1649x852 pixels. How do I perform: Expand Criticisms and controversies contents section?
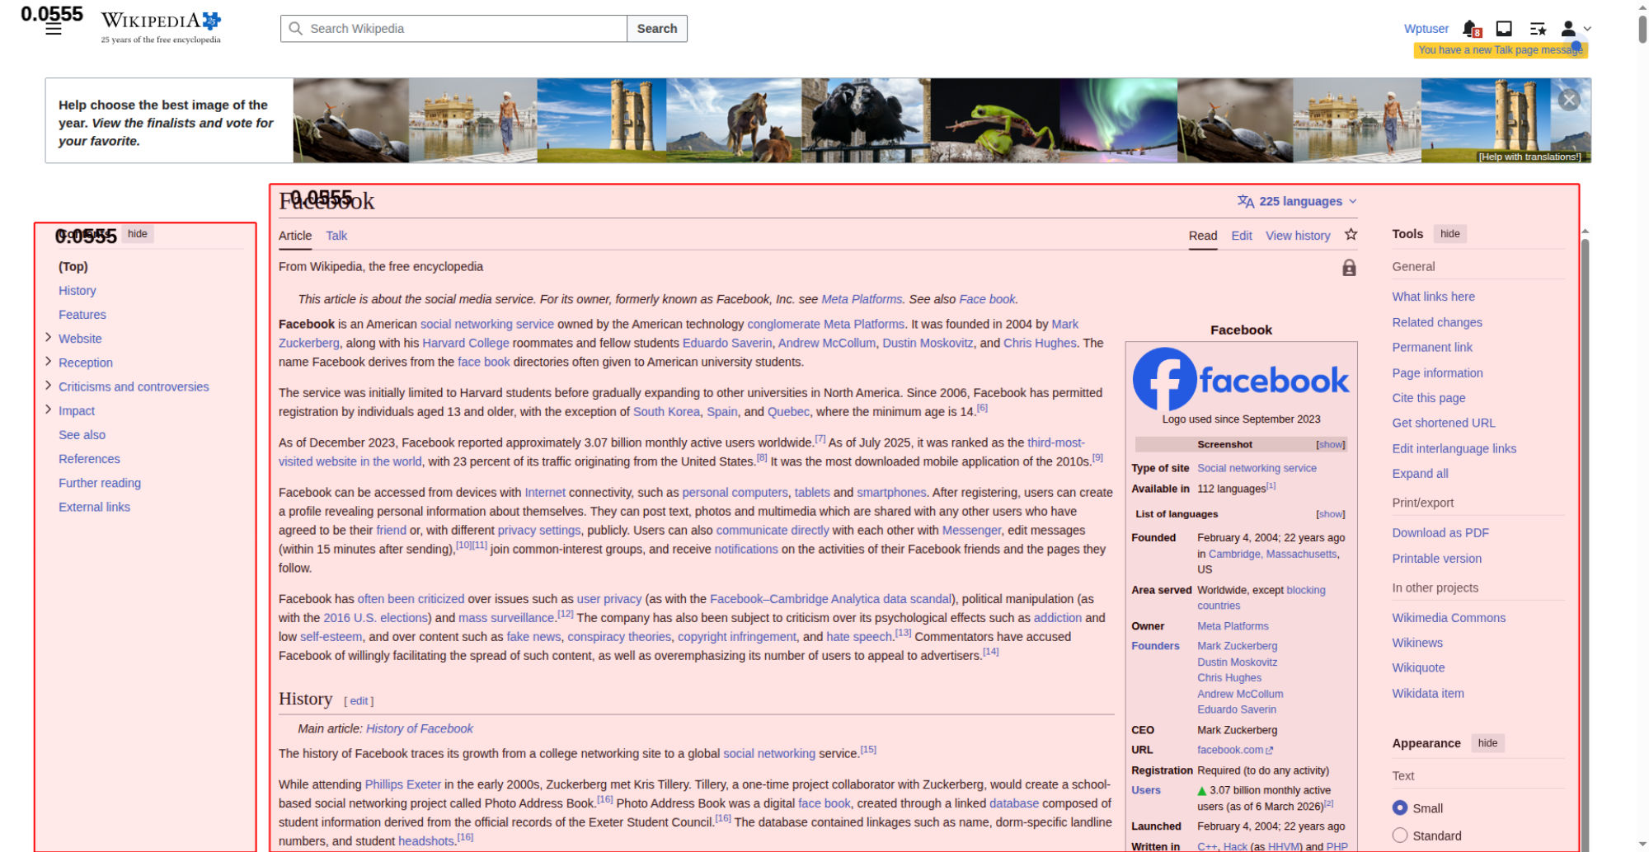pyautogui.click(x=48, y=386)
